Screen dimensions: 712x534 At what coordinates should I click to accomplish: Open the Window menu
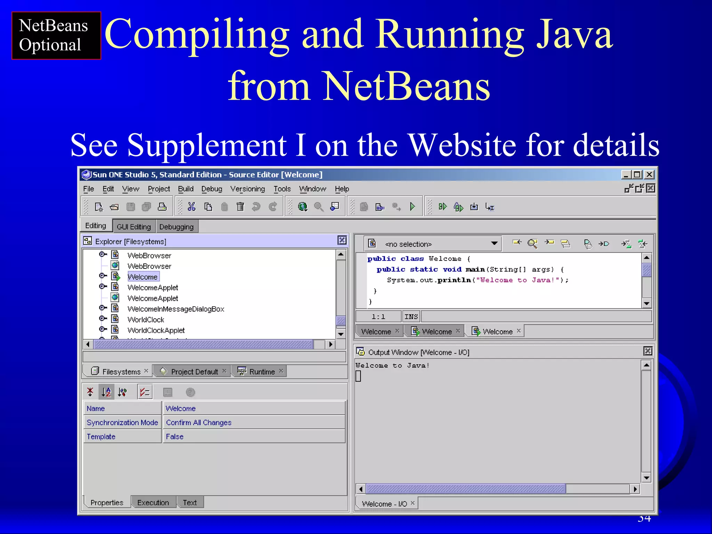313,189
